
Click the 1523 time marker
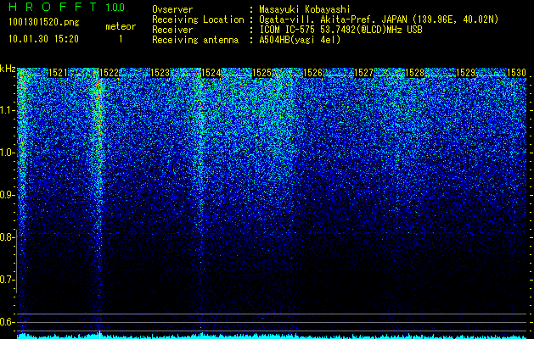(x=160, y=73)
